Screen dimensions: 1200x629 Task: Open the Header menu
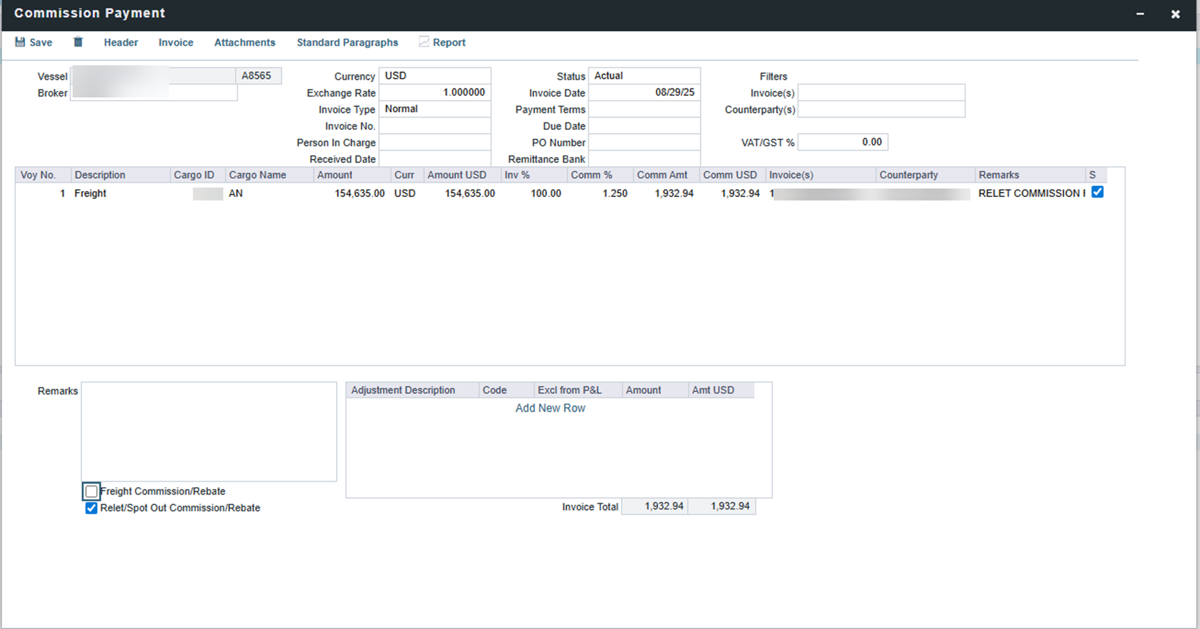[x=121, y=42]
